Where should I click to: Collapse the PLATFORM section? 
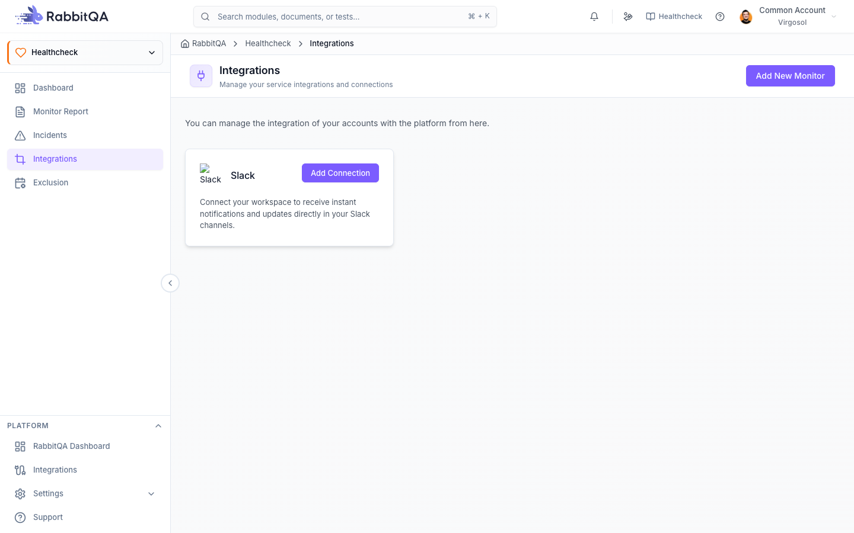158,426
